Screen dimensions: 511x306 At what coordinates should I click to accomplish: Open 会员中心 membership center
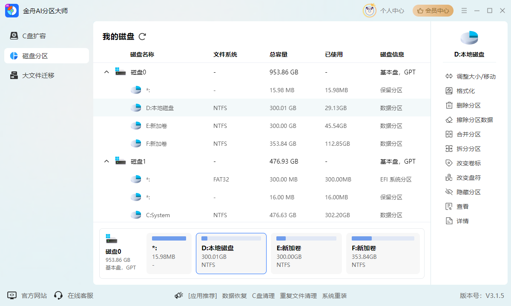[433, 11]
